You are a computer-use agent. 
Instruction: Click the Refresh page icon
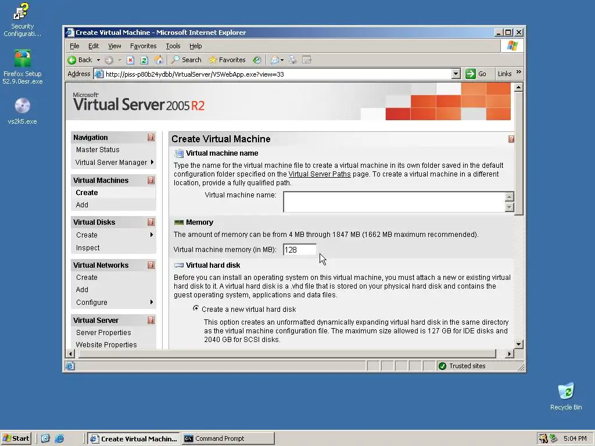(x=144, y=60)
